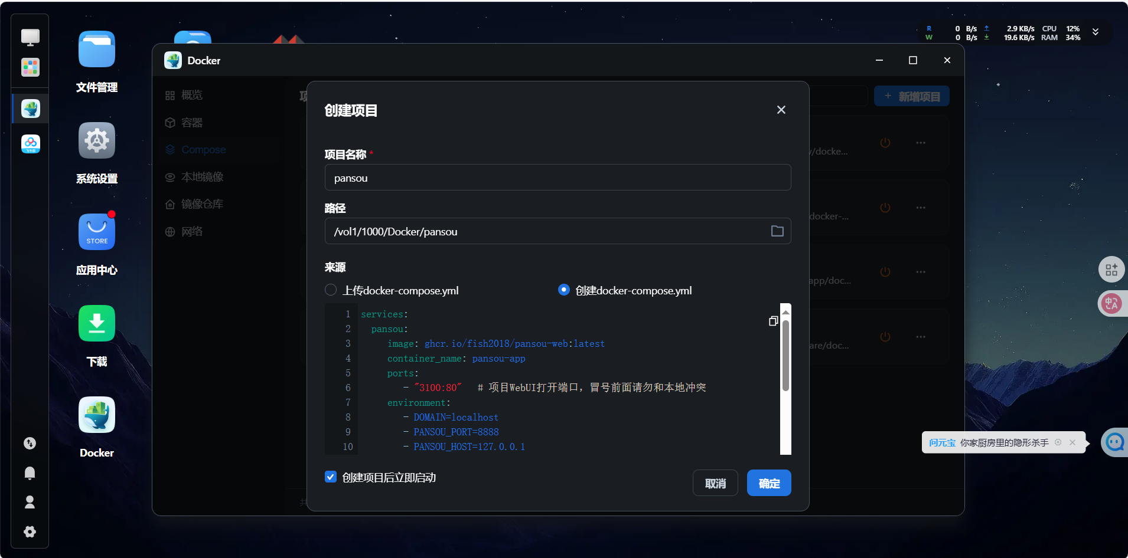Expand the system monitor chevron
The width and height of the screenshot is (1128, 558).
point(1096,32)
